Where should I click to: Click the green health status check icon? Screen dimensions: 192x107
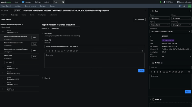click(161, 2)
